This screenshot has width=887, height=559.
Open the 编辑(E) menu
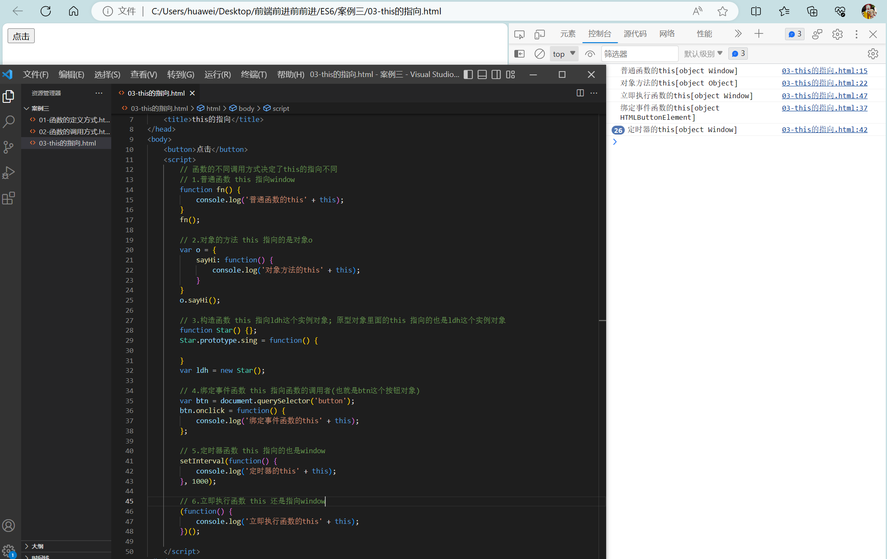point(71,74)
